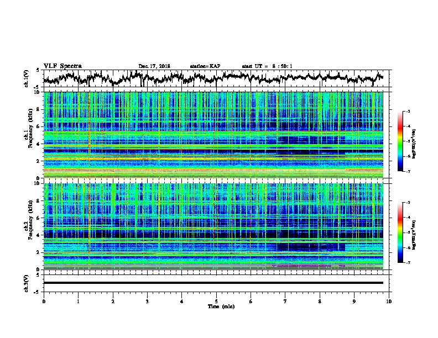Click time axis tick label "1"
This screenshot has width=438, height=338.
click(78, 302)
